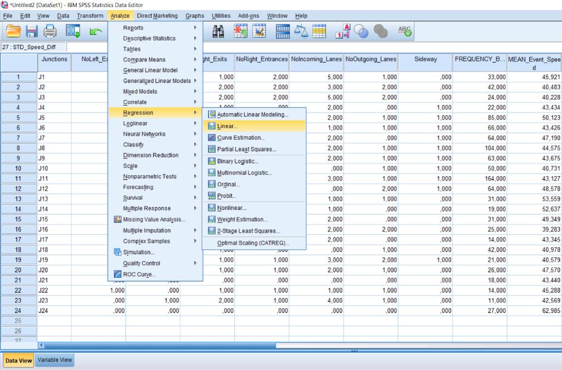The height and width of the screenshot is (370, 562).
Task: Select row header number 24
Action: (x=18, y=311)
